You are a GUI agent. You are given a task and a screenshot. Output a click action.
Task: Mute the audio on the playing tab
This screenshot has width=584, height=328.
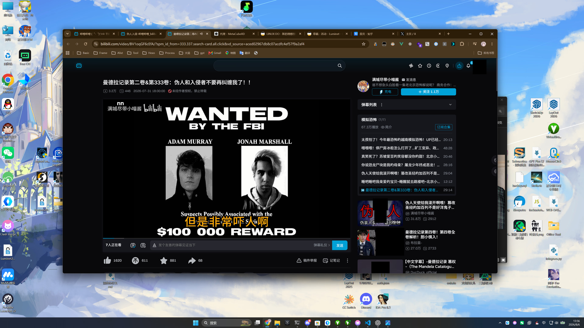point(201,34)
